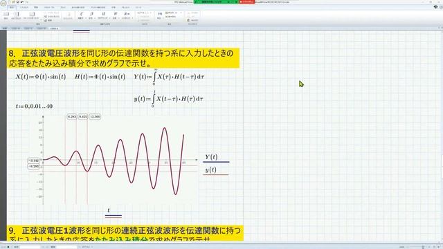This screenshot has height=249, width=443.
Task: Select the X(t):=Φ(t)·sin(t) definition
Action: [41, 77]
